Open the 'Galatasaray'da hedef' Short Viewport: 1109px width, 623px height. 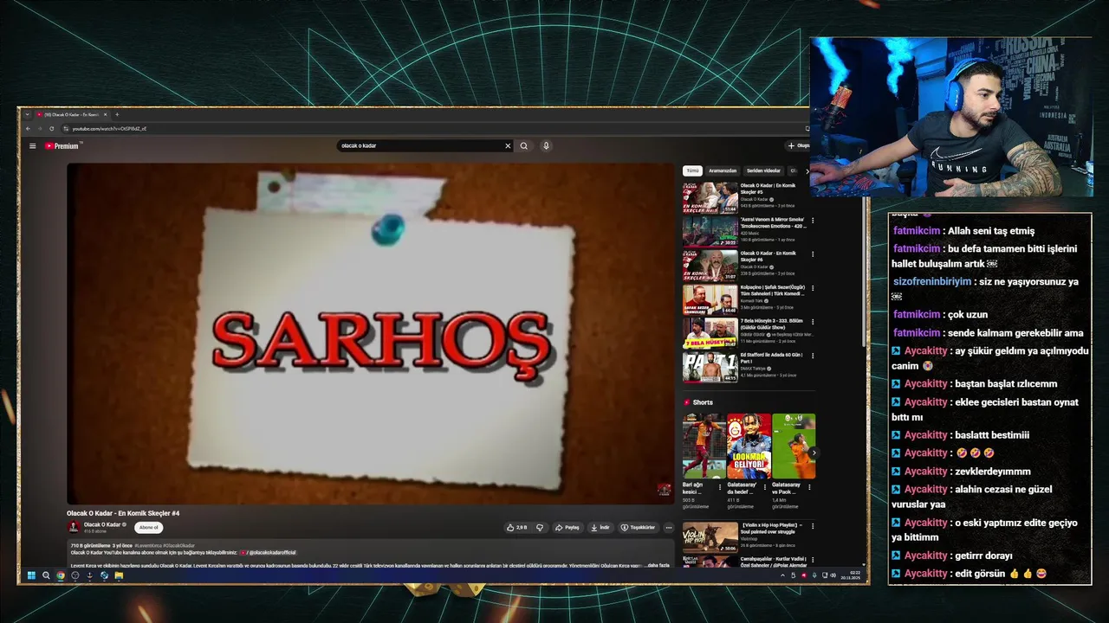pos(749,446)
